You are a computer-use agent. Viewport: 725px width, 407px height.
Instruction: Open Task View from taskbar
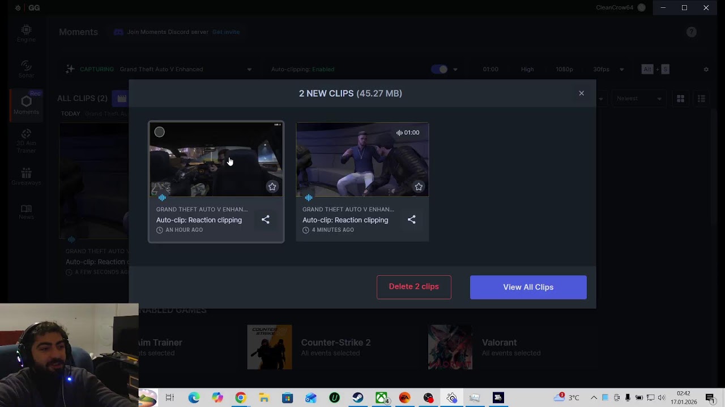(x=170, y=398)
